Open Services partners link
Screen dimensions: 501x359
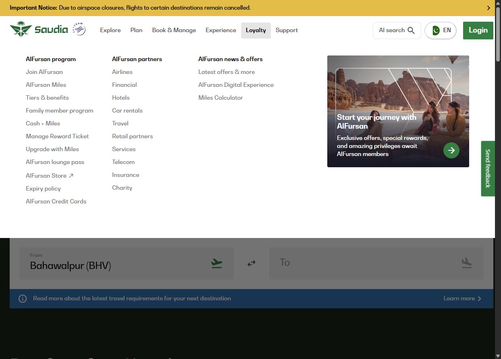(x=124, y=149)
